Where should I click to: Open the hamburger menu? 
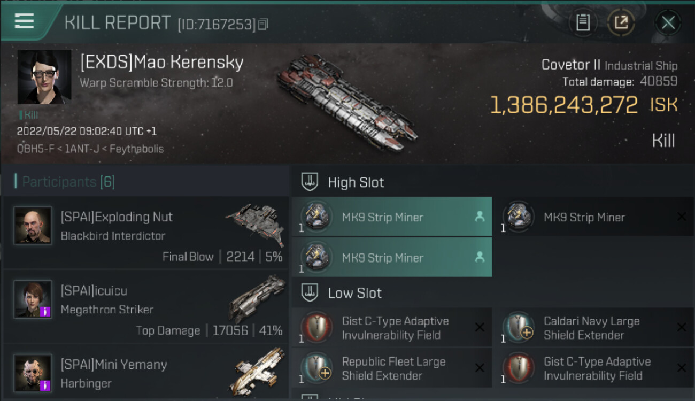(x=24, y=21)
